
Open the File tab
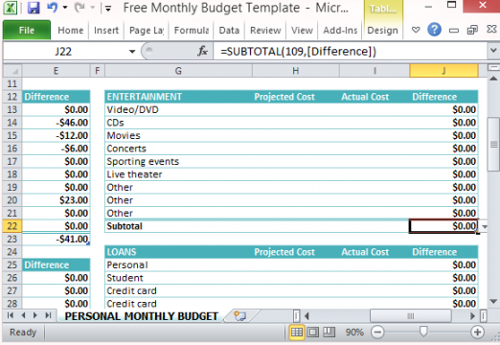pyautogui.click(x=27, y=30)
